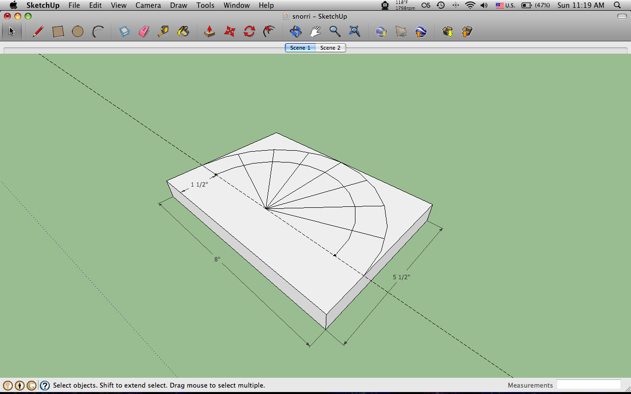
Task: Click the credits status icon
Action: click(20, 386)
